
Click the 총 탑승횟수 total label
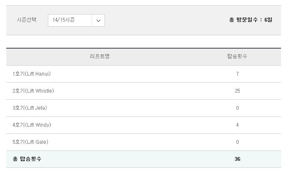pyautogui.click(x=27, y=159)
